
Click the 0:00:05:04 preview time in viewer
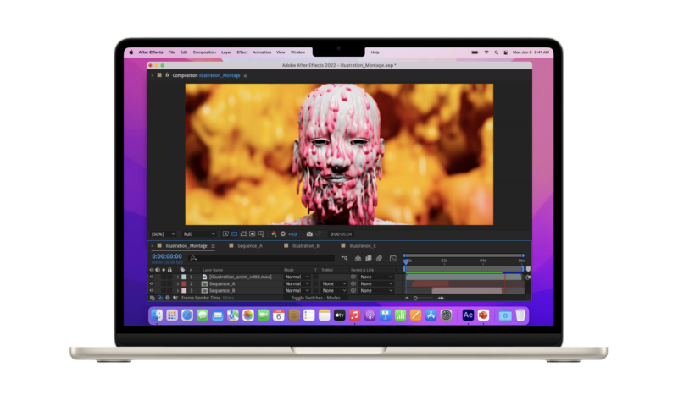tap(342, 234)
